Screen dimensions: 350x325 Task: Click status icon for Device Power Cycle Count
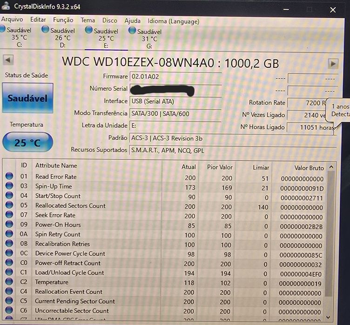click(9, 253)
